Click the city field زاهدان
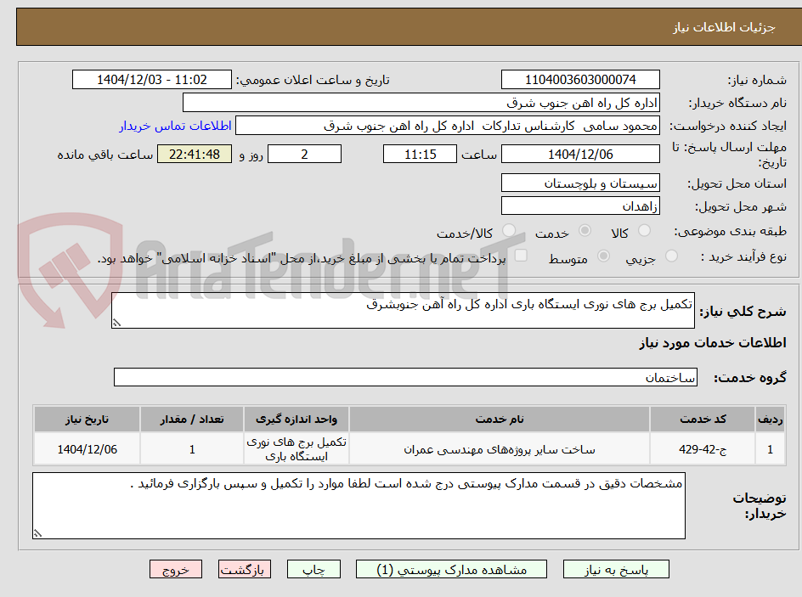 tap(580, 206)
